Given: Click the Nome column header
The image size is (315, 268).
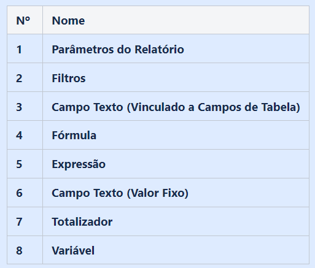Looking at the screenshot, I should 176,20.
